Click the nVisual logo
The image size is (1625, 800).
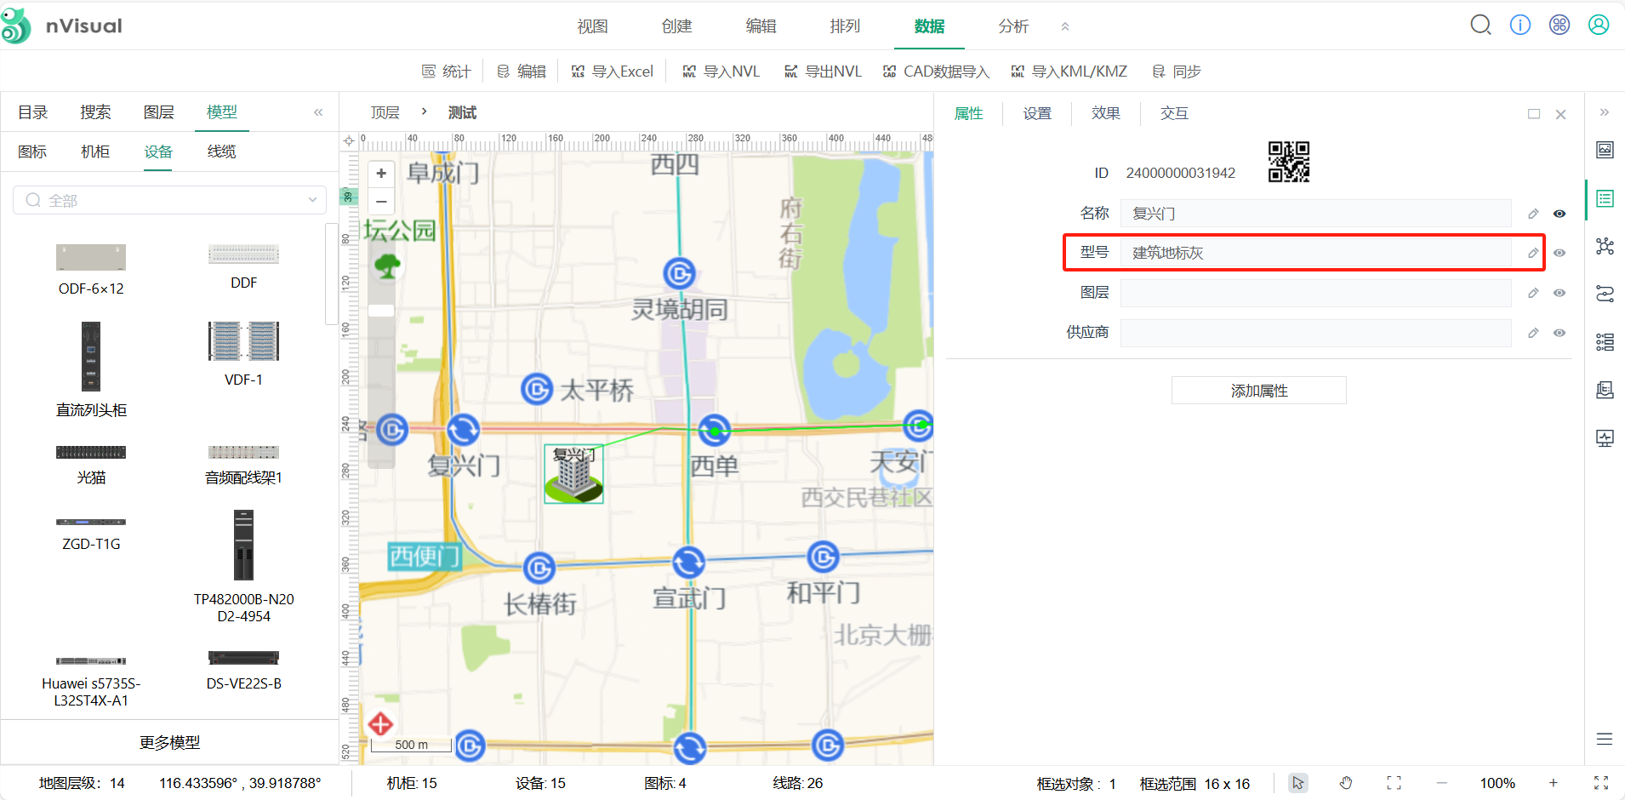[61, 26]
